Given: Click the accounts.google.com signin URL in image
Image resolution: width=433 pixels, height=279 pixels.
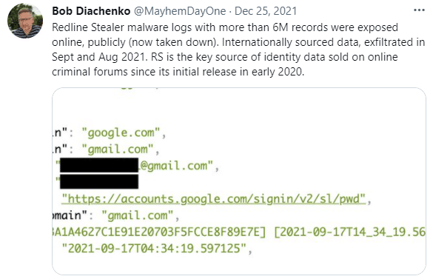Looking at the screenshot, I should click(x=213, y=199).
